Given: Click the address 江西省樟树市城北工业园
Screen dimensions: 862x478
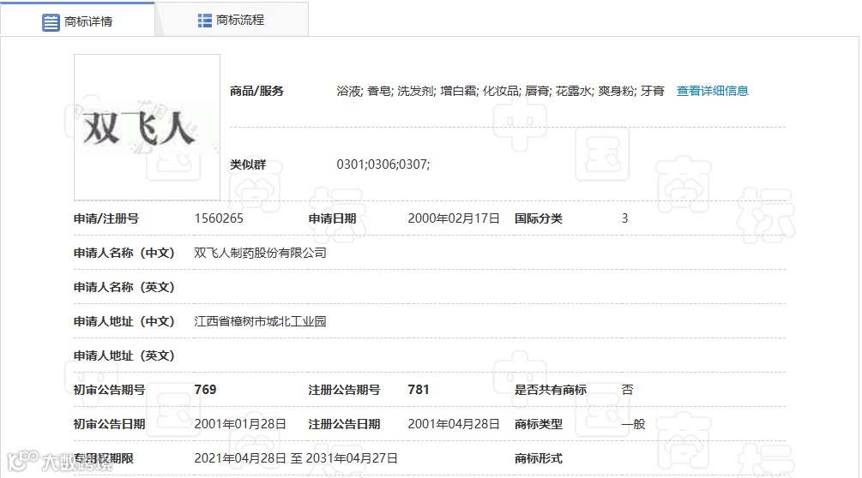Looking at the screenshot, I should coord(260,321).
